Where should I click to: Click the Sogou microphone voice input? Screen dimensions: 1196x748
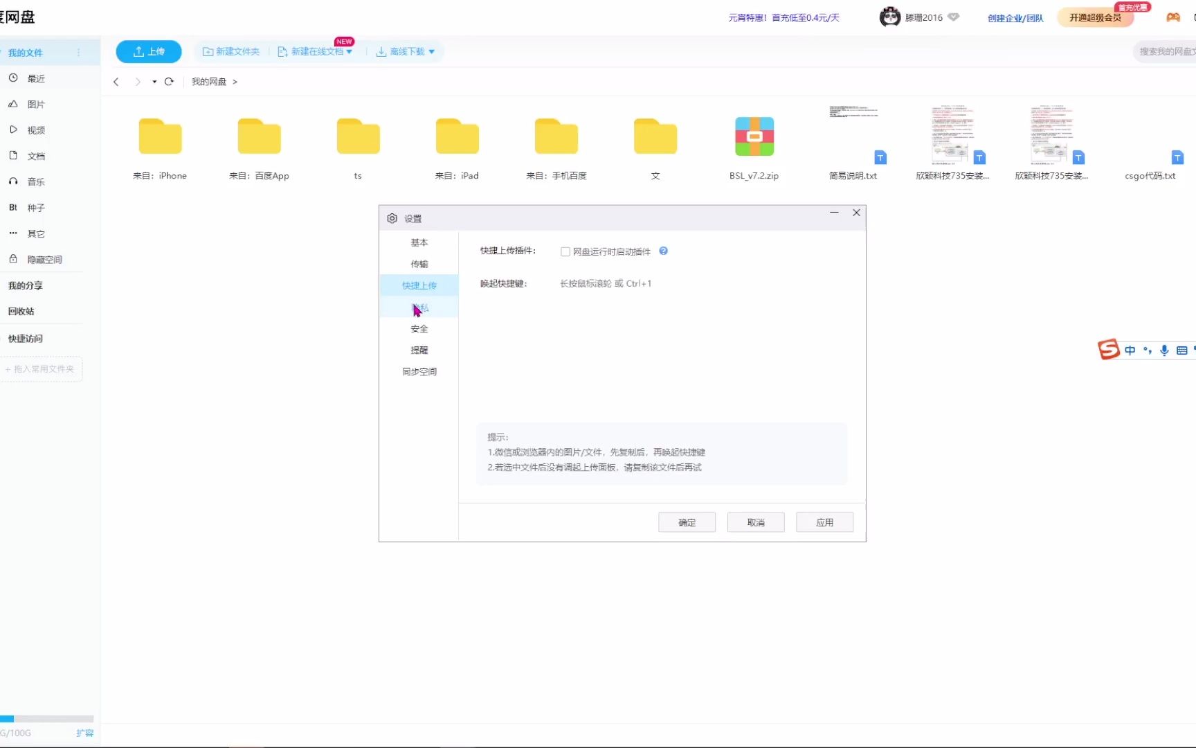[x=1164, y=350]
